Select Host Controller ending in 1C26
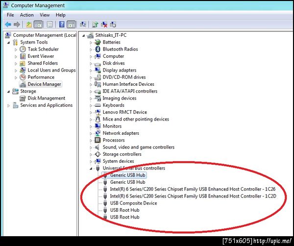 point(193,189)
